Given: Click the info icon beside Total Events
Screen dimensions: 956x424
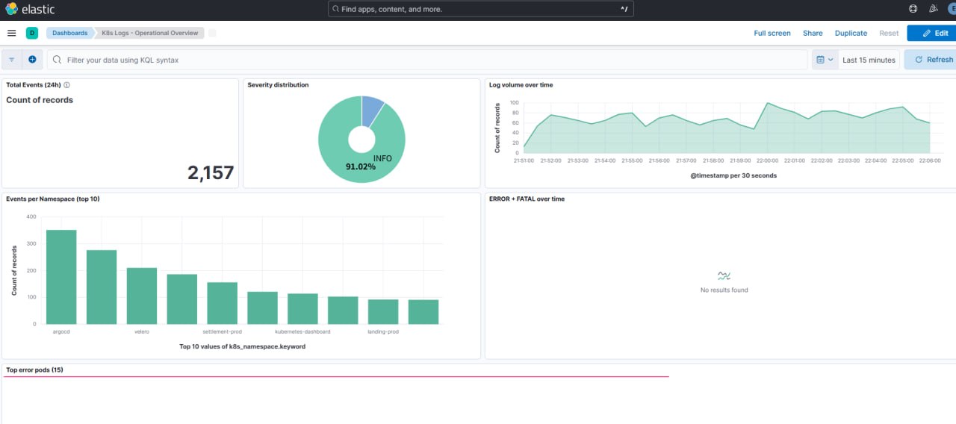Looking at the screenshot, I should [67, 85].
